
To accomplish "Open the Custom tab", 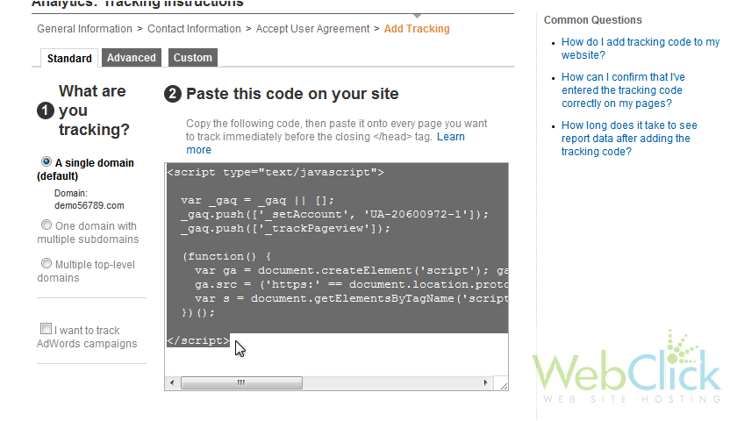I will click(x=193, y=57).
